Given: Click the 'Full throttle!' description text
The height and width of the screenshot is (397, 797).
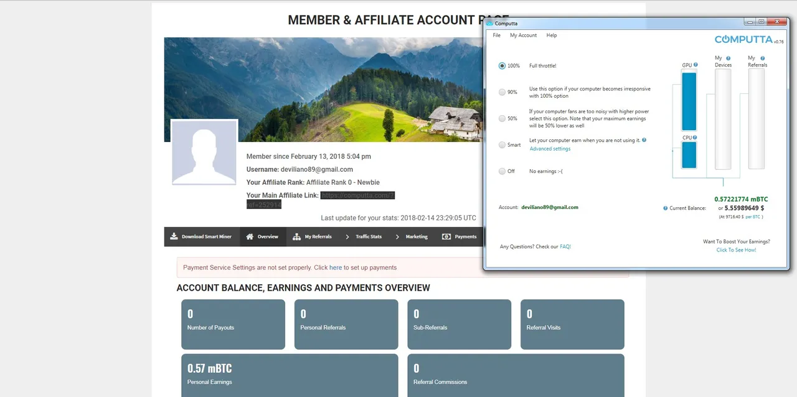Looking at the screenshot, I should (543, 65).
